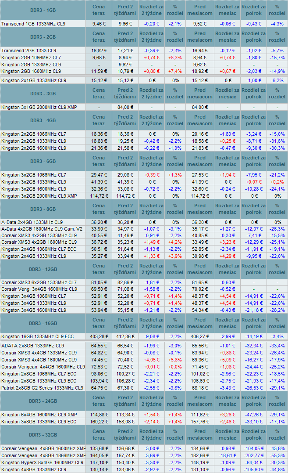Click A-Data 4x2GB 1600MHz CL9 Gam. V2
The image size is (288, 473).
[42, 229]
